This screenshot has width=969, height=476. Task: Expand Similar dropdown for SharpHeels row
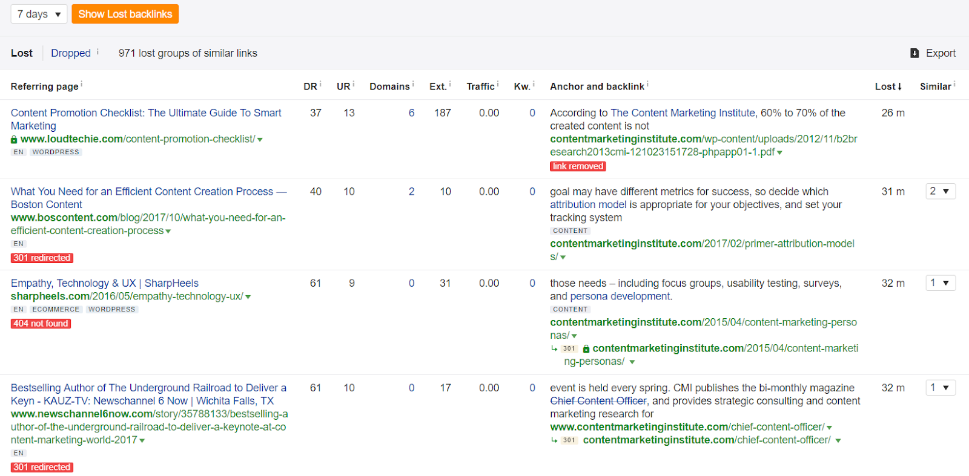point(940,283)
